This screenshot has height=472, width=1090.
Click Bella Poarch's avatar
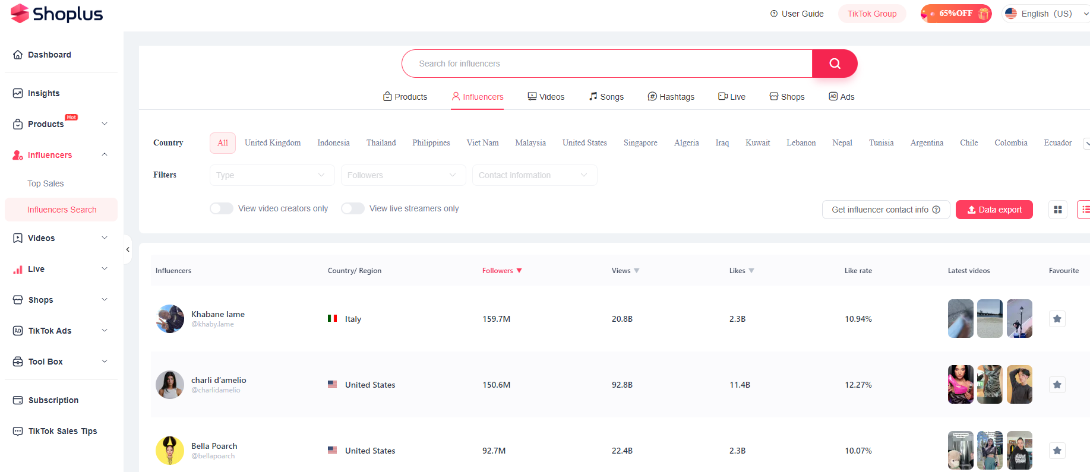(x=170, y=451)
